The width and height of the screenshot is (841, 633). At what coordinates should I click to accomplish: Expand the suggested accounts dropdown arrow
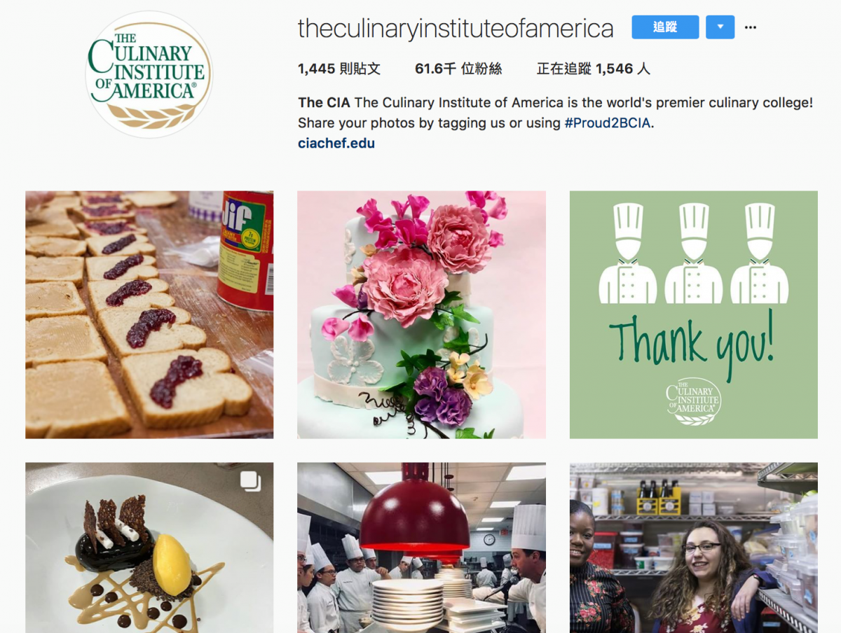720,27
